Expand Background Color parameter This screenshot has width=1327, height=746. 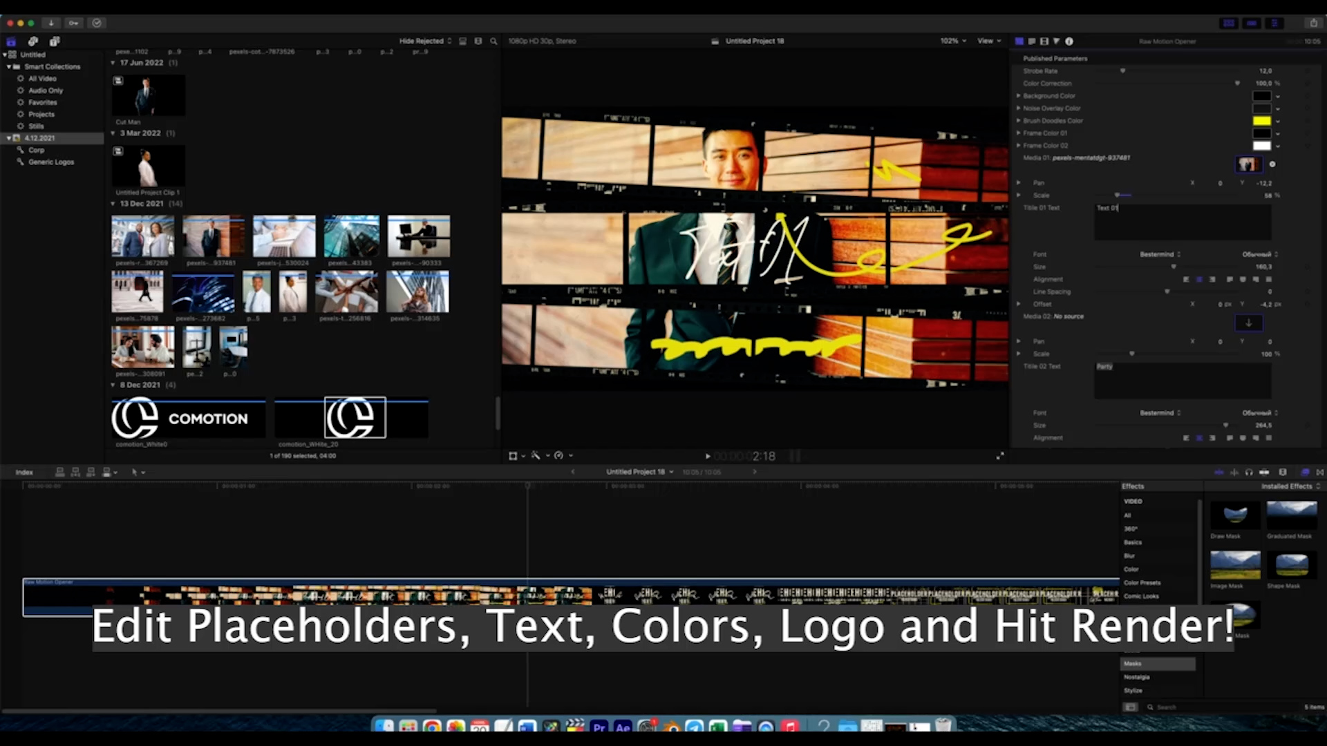(x=1018, y=96)
